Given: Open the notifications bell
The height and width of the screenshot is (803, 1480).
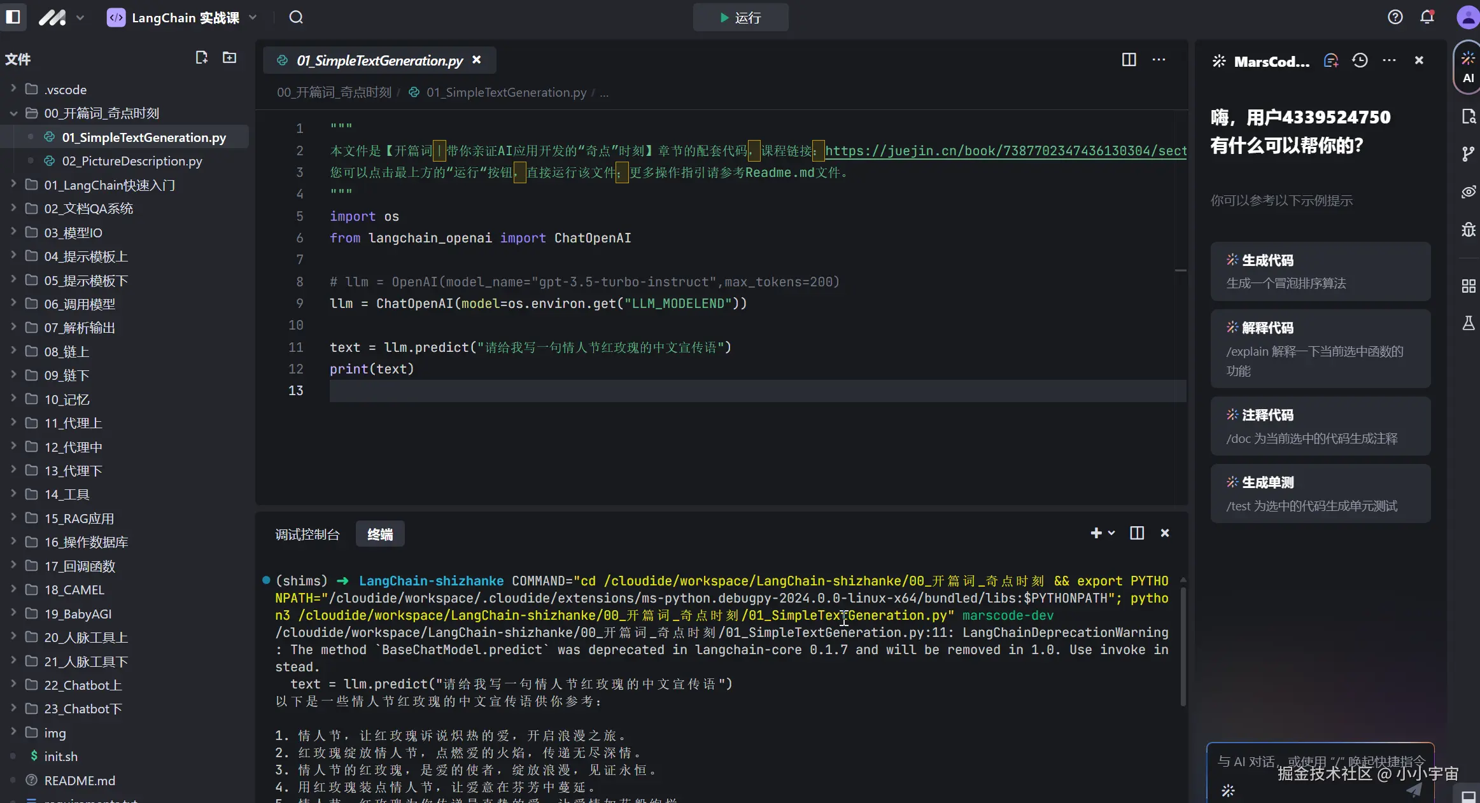Looking at the screenshot, I should point(1427,17).
